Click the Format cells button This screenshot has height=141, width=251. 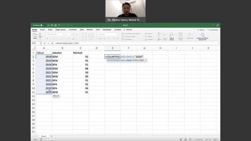point(149,39)
